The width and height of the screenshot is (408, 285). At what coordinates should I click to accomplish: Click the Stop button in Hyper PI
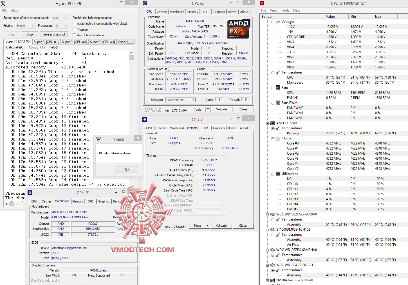click(30, 34)
